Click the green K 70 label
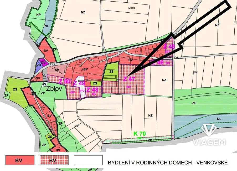This screenshot has height=171, width=237. click(140, 134)
